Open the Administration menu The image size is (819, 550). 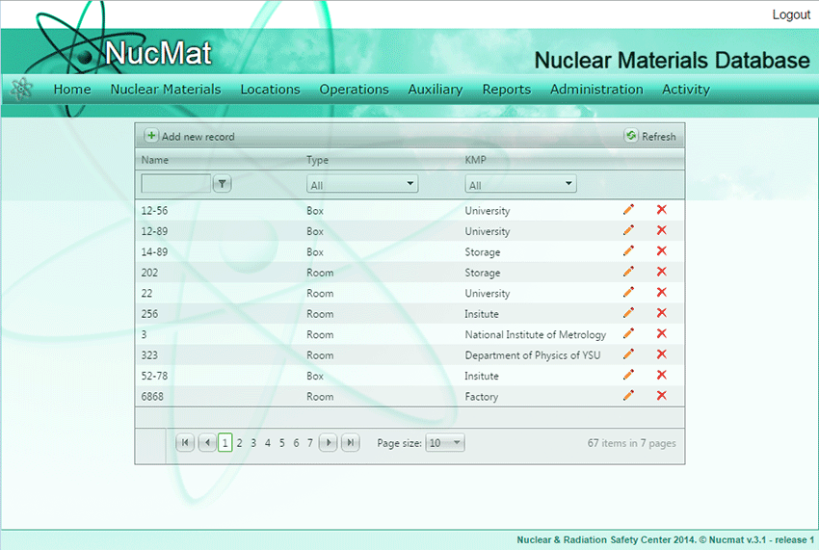pyautogui.click(x=596, y=90)
